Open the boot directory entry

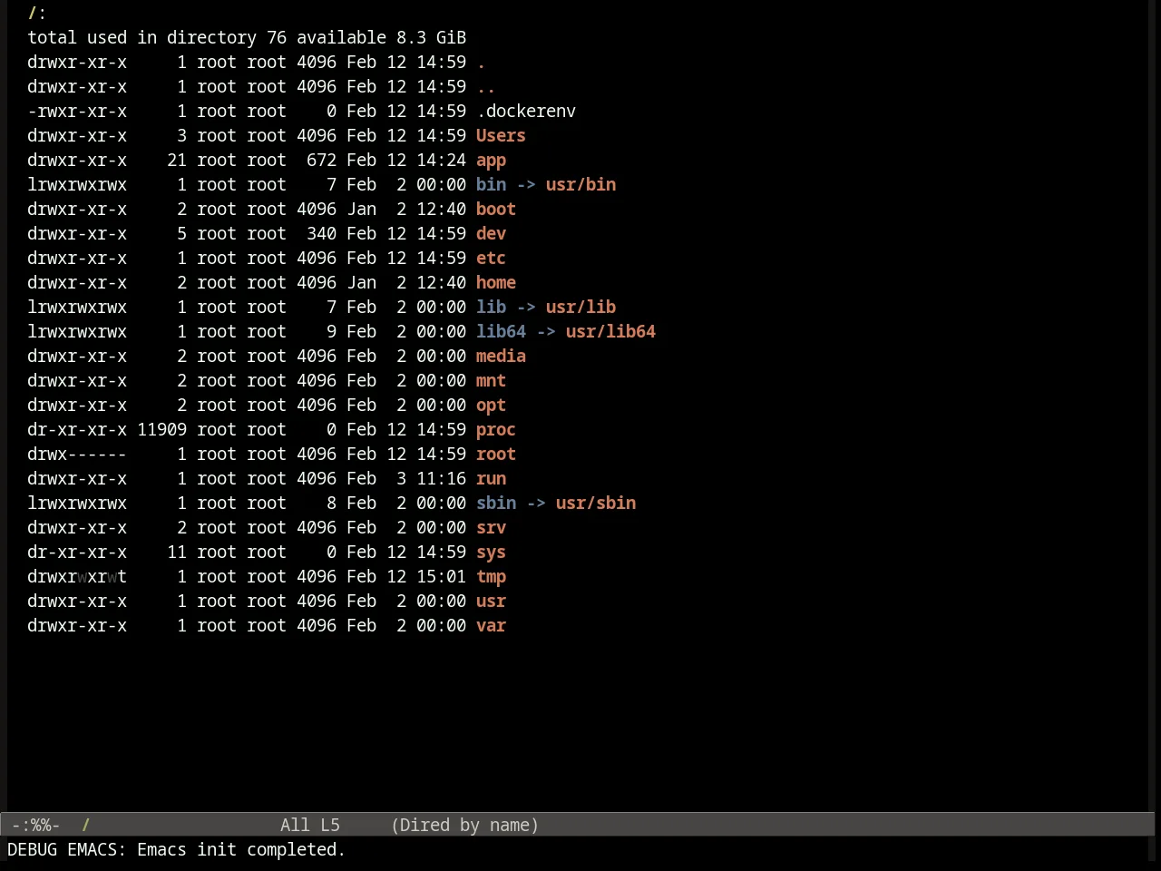pos(496,210)
